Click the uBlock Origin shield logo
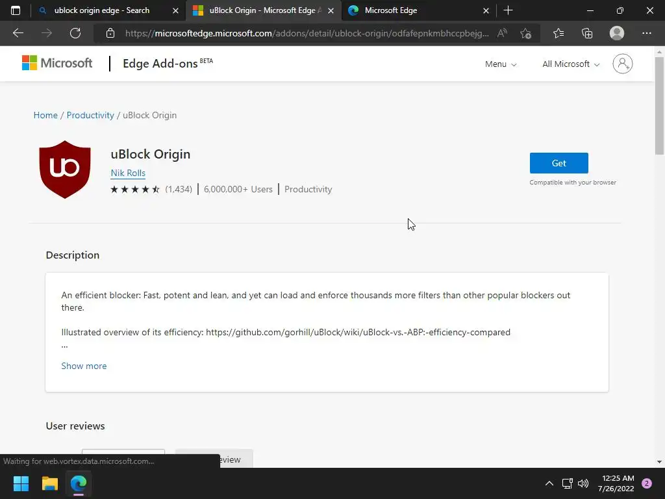 tap(65, 170)
